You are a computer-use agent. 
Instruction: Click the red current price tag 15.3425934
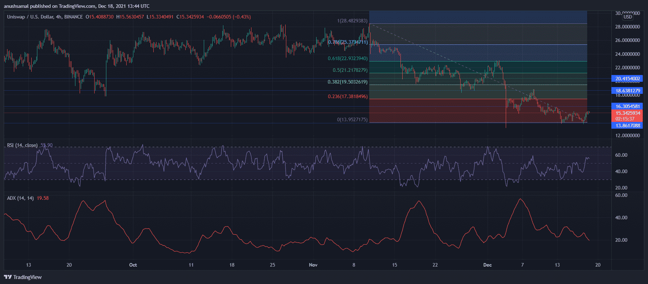[x=628, y=113]
